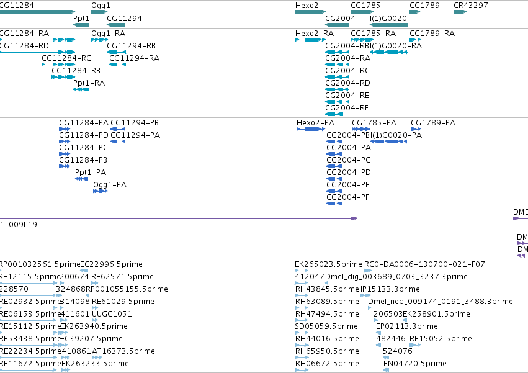Select the CG1785-PA protein label
Screen dimensions: 528x373
(374, 123)
